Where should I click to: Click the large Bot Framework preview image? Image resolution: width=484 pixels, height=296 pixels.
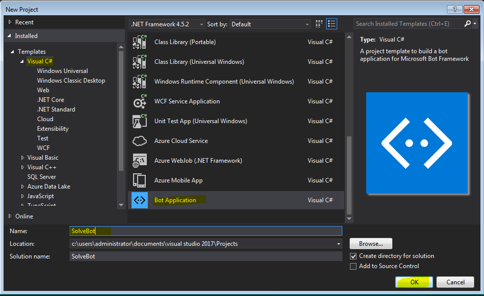(417, 143)
